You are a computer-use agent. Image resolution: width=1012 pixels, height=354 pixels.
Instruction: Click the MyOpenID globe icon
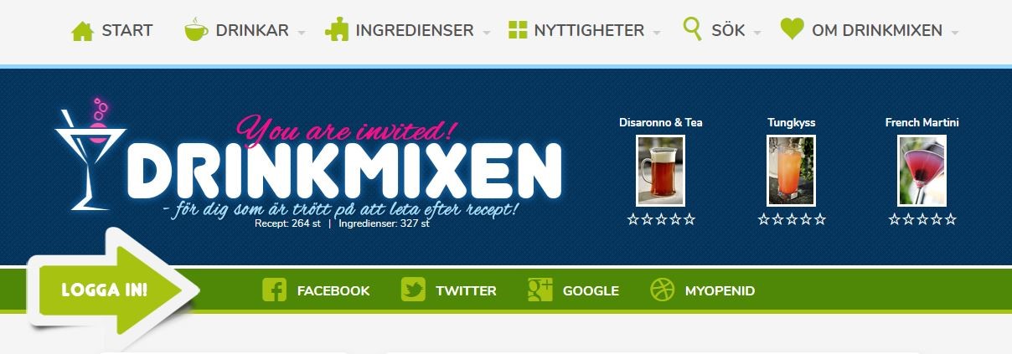[662, 290]
